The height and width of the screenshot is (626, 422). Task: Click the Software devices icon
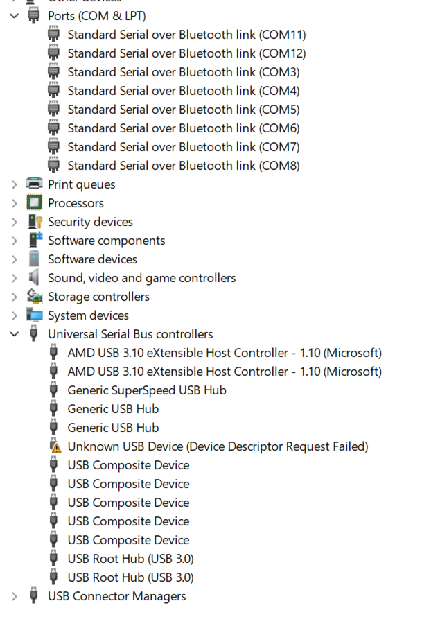click(34, 259)
